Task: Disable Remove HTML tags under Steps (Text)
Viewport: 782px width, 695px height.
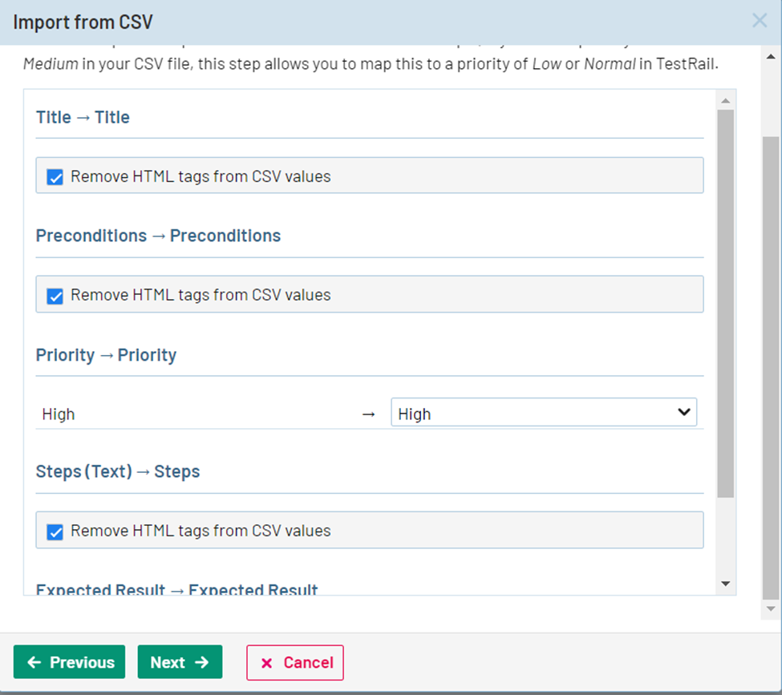Action: click(x=55, y=531)
